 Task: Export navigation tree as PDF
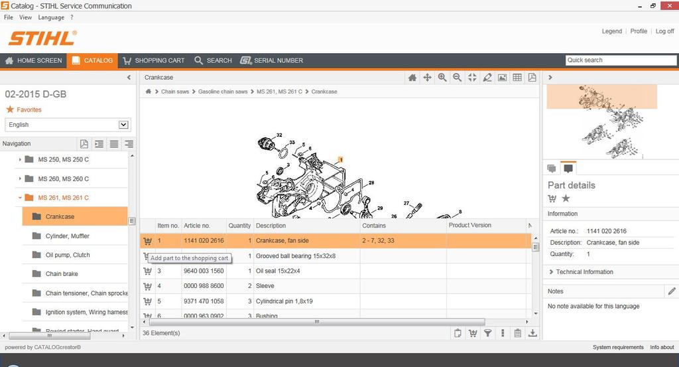click(84, 144)
